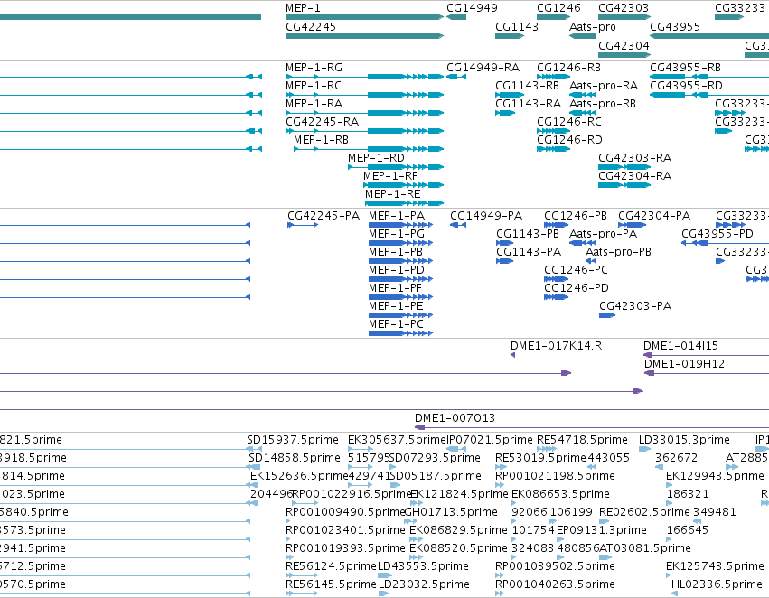The width and height of the screenshot is (769, 598).
Task: Click EST label RE56124.5prime
Action: click(331, 566)
